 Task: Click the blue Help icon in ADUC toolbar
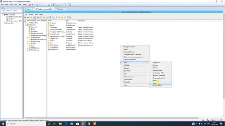coord(50,17)
